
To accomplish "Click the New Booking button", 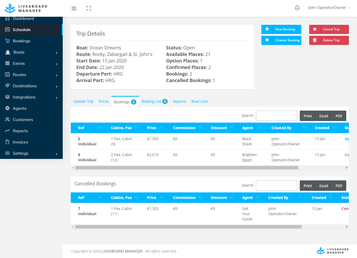I will tap(281, 29).
